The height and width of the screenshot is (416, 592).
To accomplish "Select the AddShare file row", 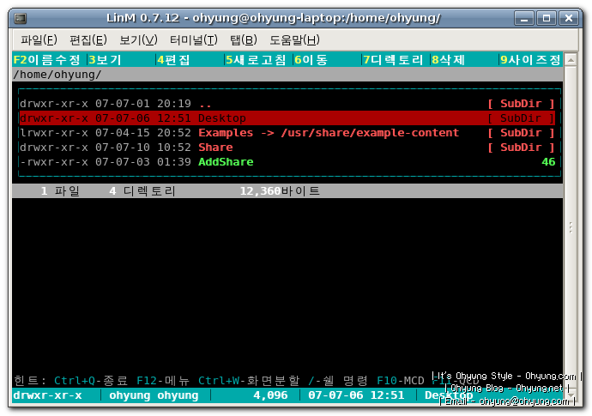I will point(289,162).
